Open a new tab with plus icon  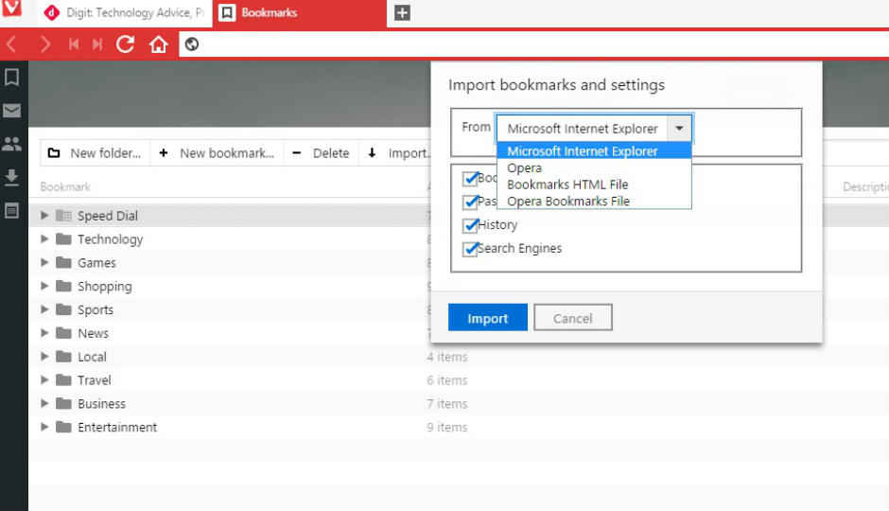pyautogui.click(x=402, y=12)
